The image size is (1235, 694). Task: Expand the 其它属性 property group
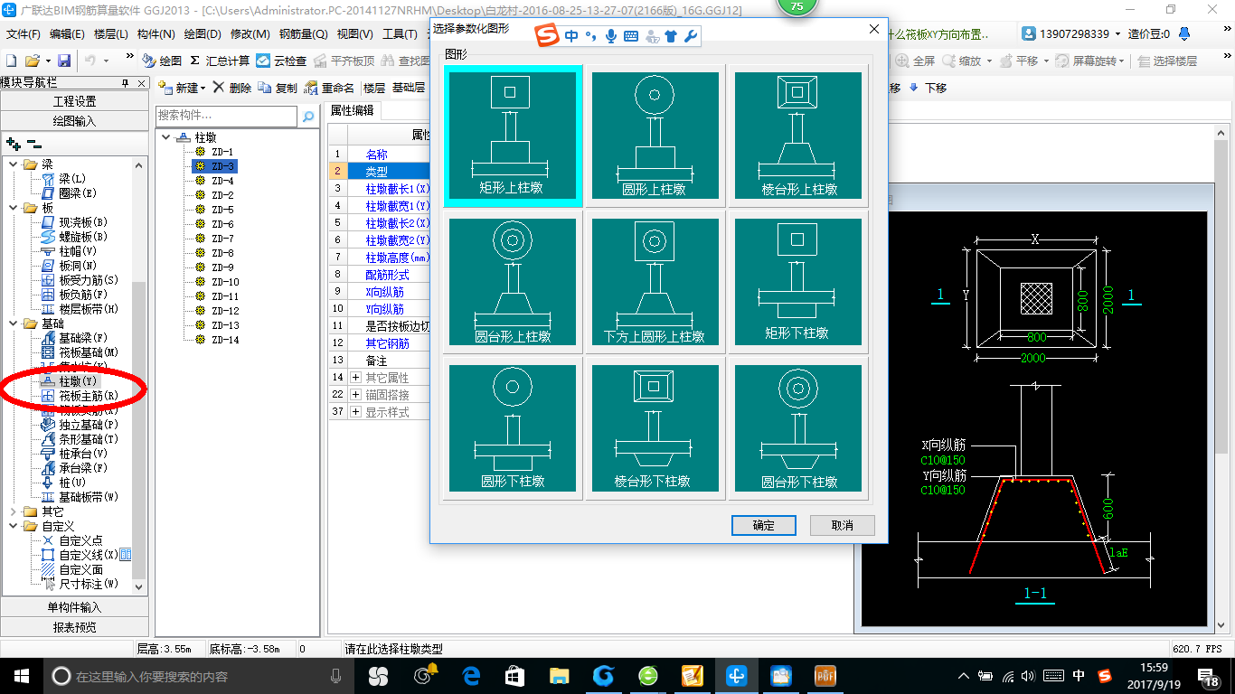tap(356, 377)
